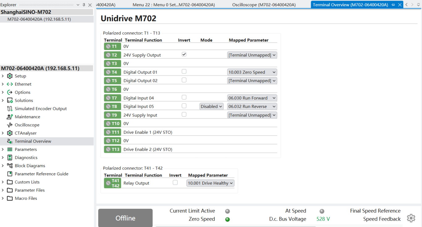The width and height of the screenshot is (422, 227).
Task: Select M702-06400420A device in Explorer
Action: 39,19
